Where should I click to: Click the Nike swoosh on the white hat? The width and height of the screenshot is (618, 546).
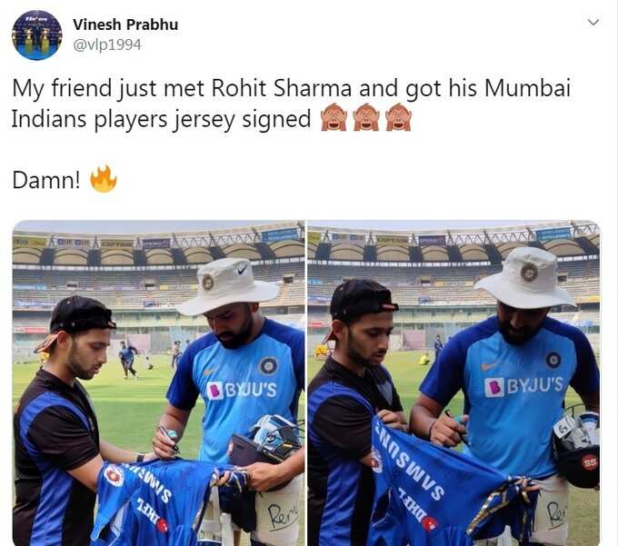coord(243,270)
